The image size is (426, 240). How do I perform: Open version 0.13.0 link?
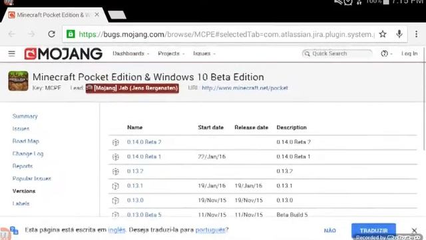(135, 201)
